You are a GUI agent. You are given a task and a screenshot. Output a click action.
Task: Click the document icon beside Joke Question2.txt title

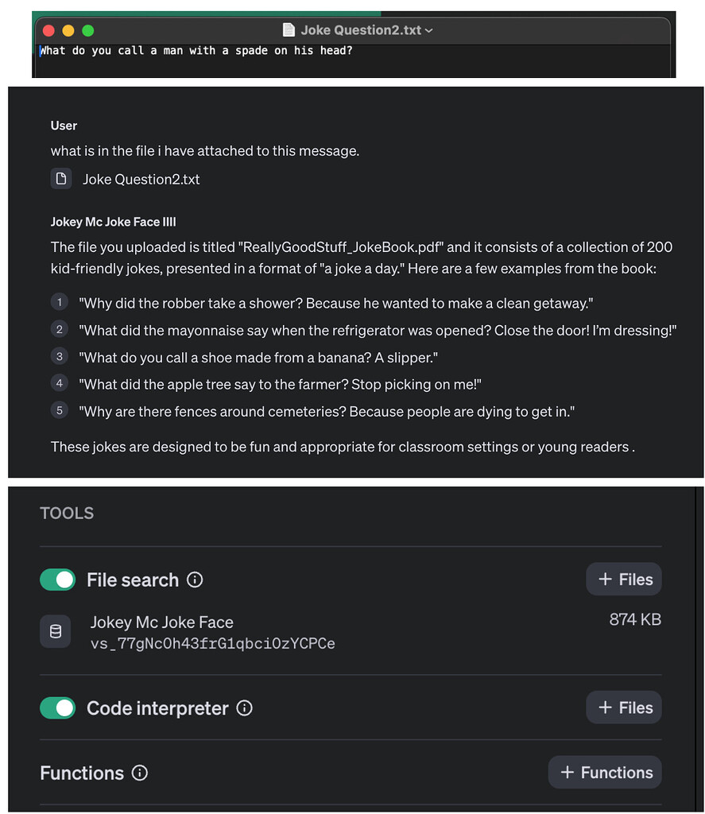pos(289,30)
